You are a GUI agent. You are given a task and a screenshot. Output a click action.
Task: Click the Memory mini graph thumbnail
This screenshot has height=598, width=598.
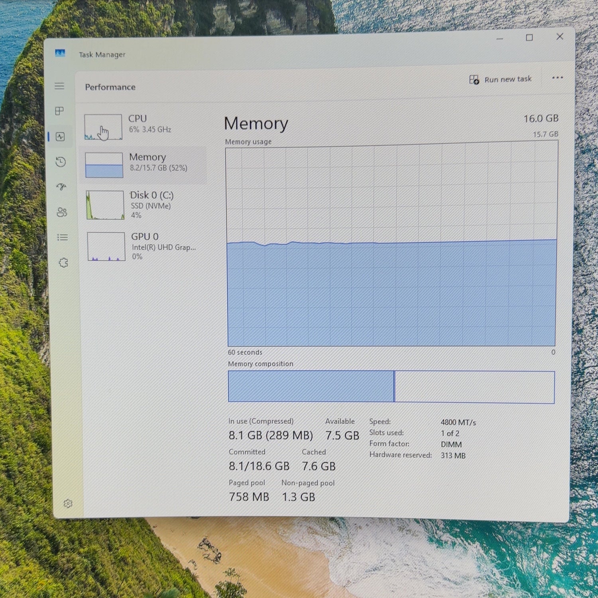104,165
